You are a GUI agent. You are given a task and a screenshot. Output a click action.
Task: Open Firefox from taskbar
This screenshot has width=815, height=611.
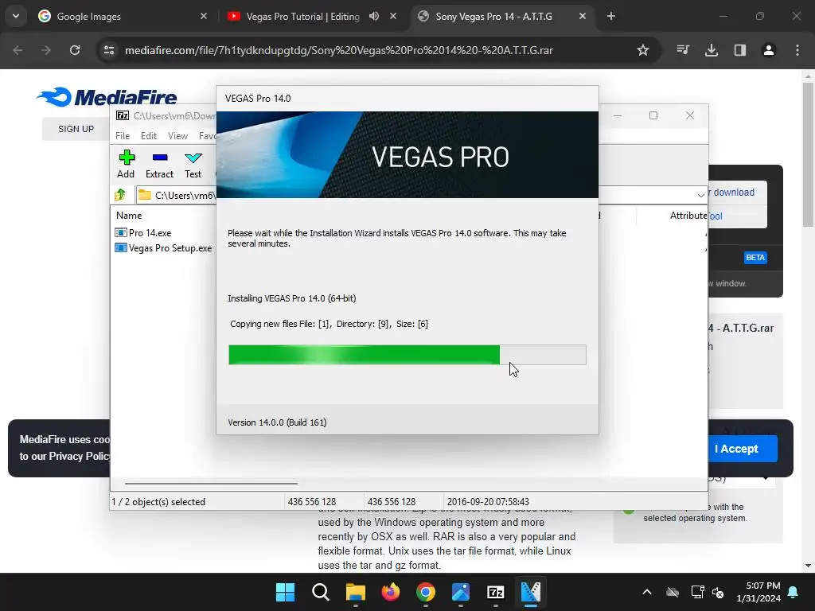click(x=390, y=592)
